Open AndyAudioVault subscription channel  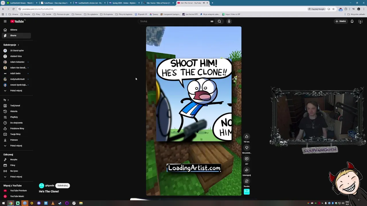16,79
